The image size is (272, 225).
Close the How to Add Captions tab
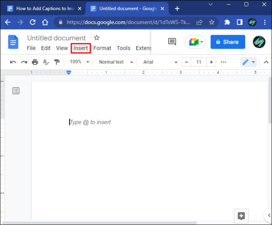point(80,9)
